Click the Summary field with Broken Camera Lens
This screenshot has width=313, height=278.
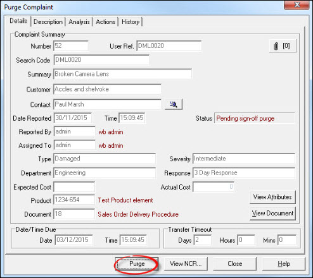click(122, 74)
